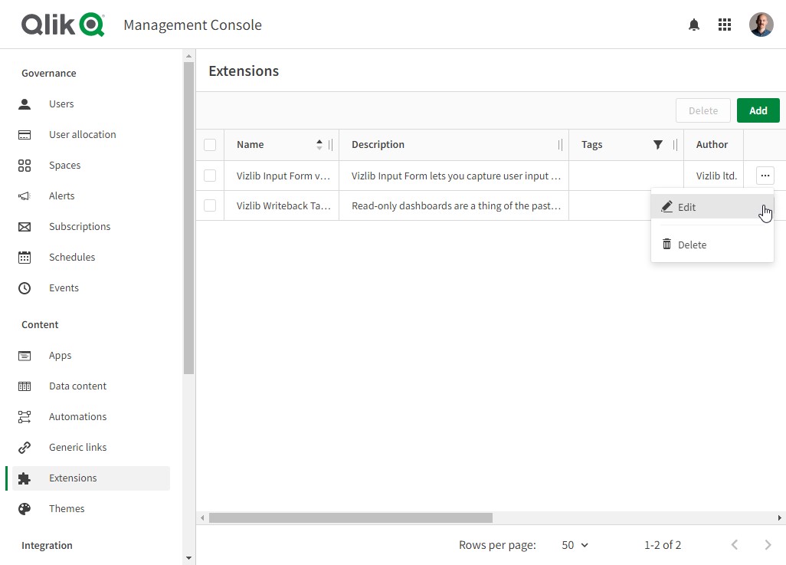Click the Spaces grid icon

pyautogui.click(x=25, y=165)
